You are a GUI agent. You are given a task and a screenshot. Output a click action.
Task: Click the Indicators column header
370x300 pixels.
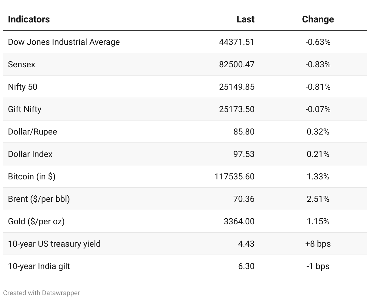(29, 19)
